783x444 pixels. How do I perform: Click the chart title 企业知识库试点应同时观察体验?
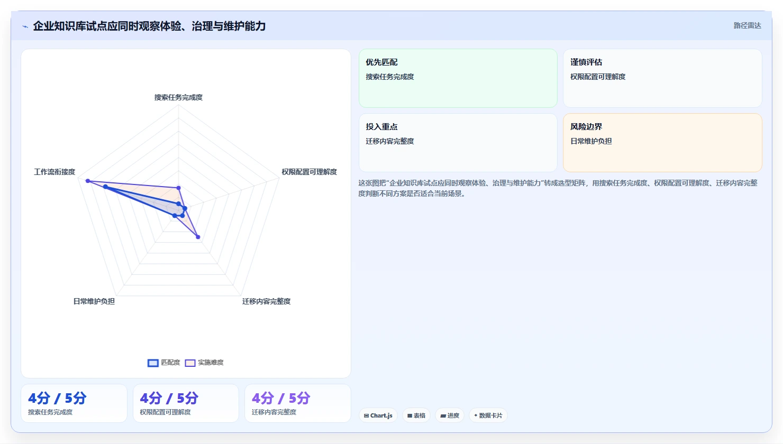(x=149, y=26)
